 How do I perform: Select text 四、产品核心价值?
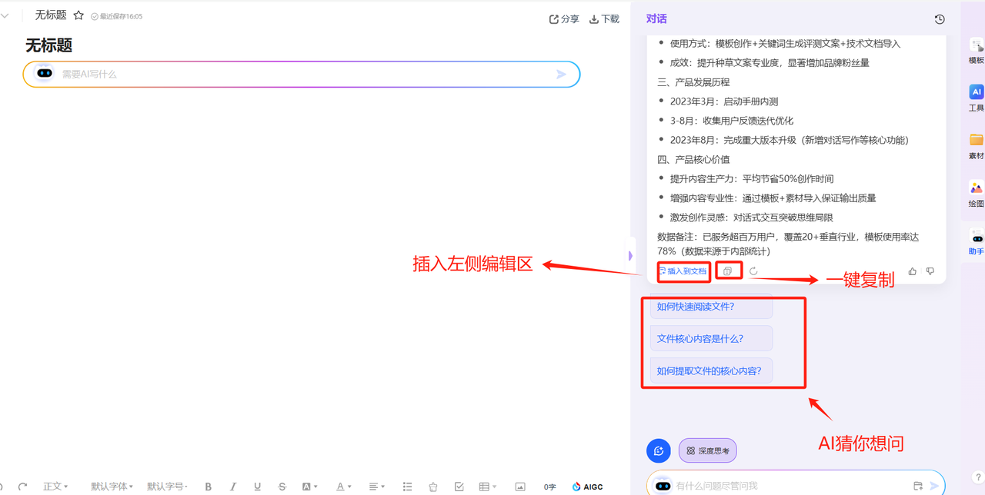(693, 159)
